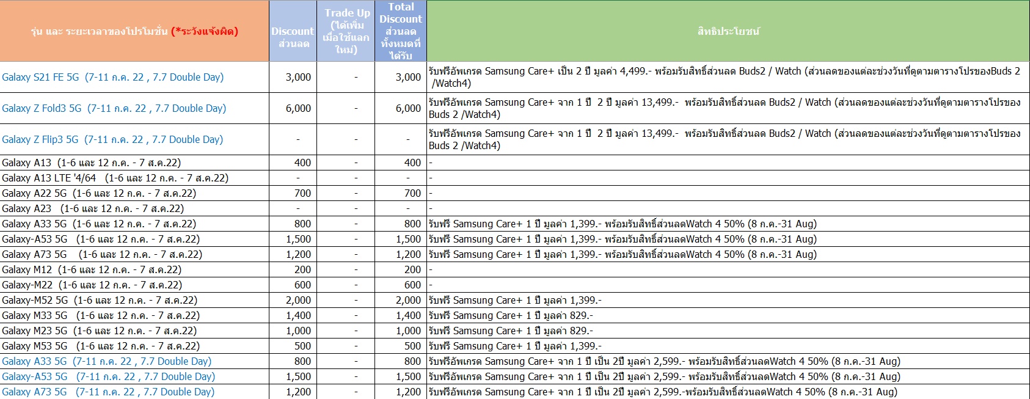Select the Galaxy M53 5G model cell

134,346
